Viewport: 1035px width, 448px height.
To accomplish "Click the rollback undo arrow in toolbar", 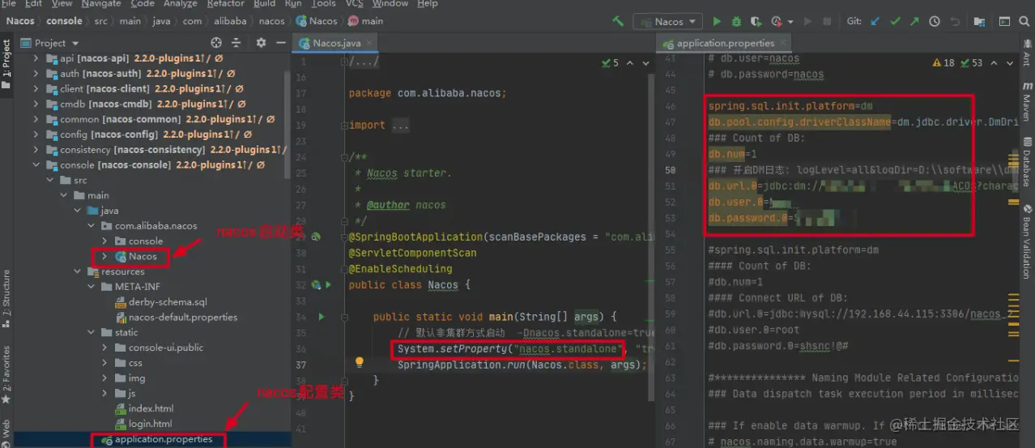I will click(956, 21).
